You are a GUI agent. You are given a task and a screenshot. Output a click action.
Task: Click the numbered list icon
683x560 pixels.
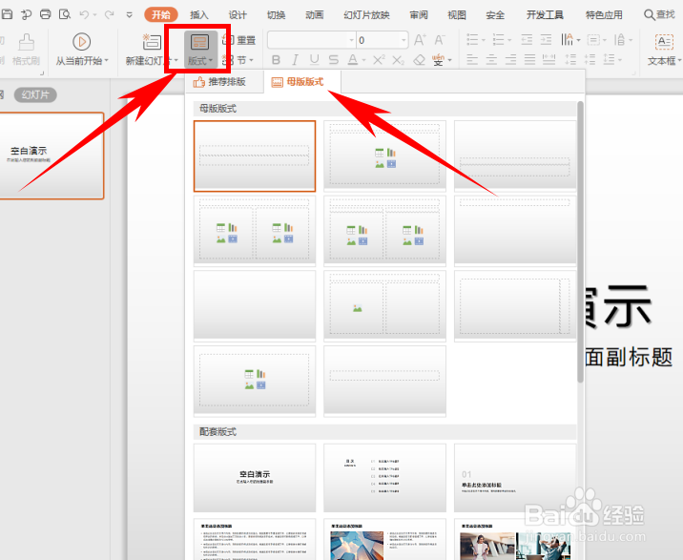coord(498,40)
